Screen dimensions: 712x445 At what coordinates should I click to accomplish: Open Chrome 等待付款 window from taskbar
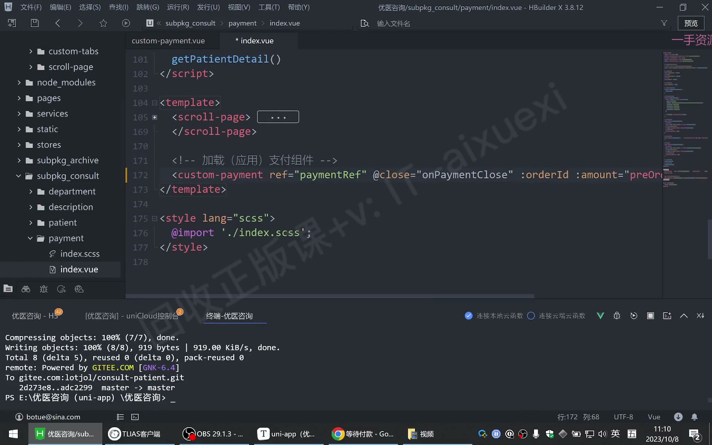pos(363,434)
